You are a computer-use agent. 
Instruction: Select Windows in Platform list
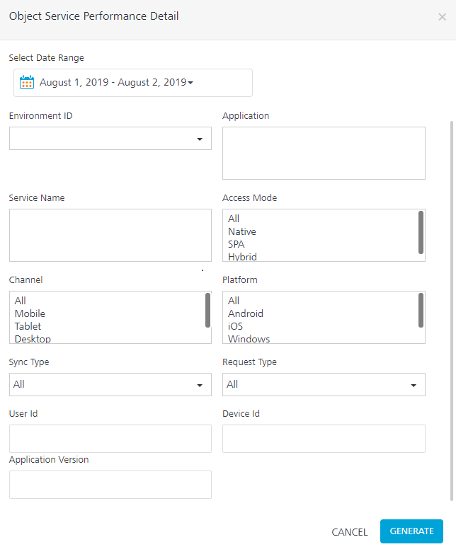tap(249, 338)
